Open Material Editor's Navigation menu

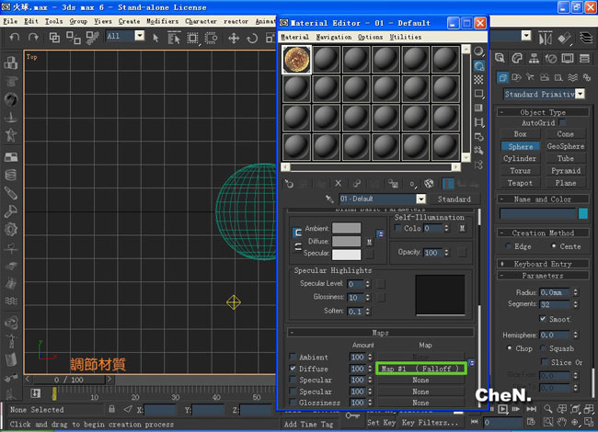334,37
